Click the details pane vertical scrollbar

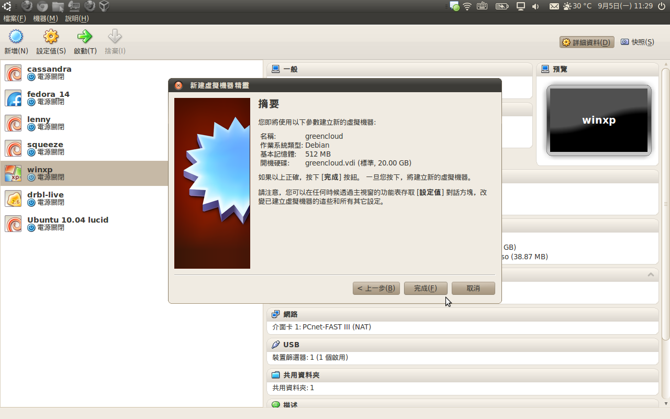point(666,204)
